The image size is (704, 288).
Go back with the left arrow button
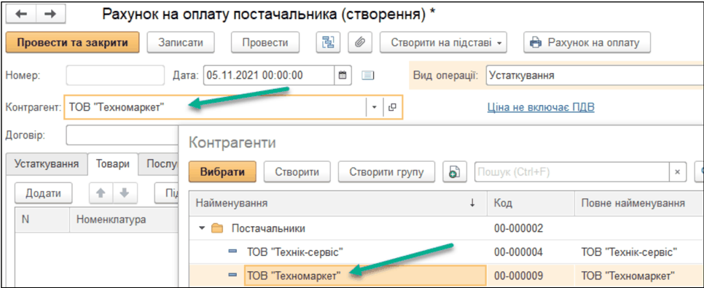pos(22,14)
